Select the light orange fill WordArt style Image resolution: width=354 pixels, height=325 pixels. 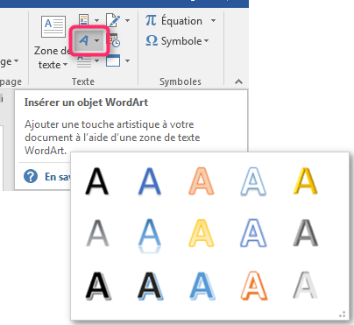coord(202,181)
